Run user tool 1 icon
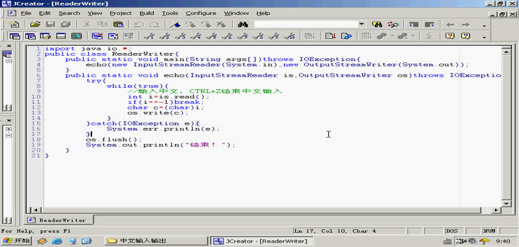Viewport: 519px width, 247px height. [150, 36]
